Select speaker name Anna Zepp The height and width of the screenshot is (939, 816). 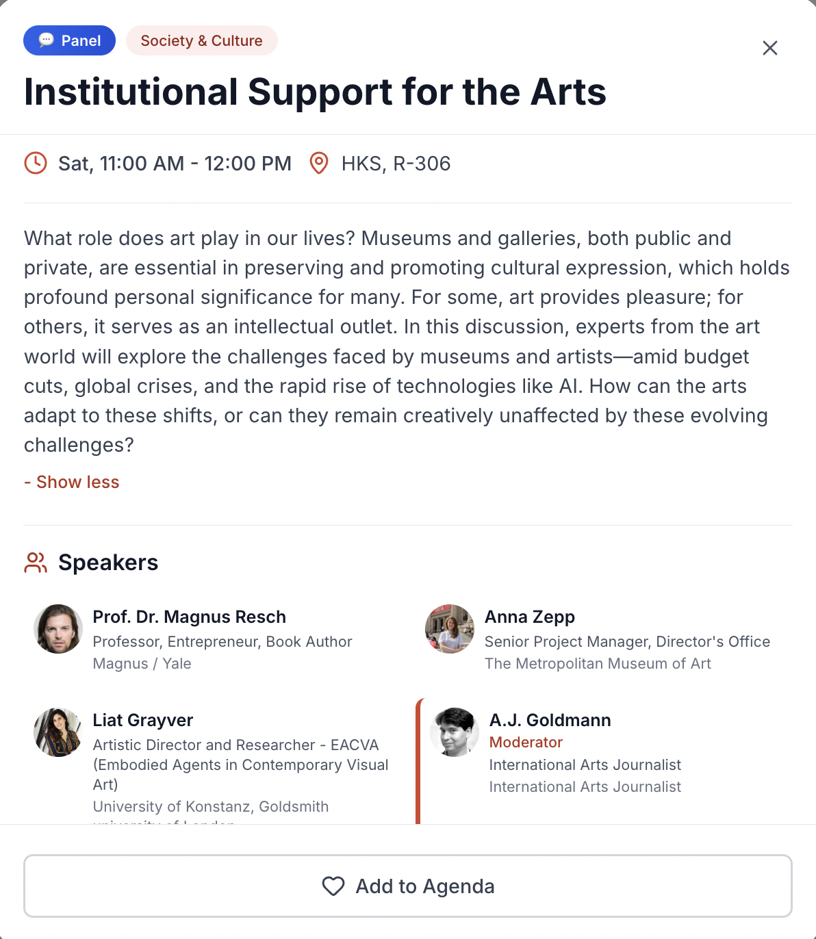point(530,617)
